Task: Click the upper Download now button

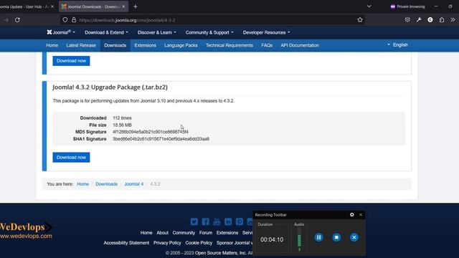Action: pos(71,61)
